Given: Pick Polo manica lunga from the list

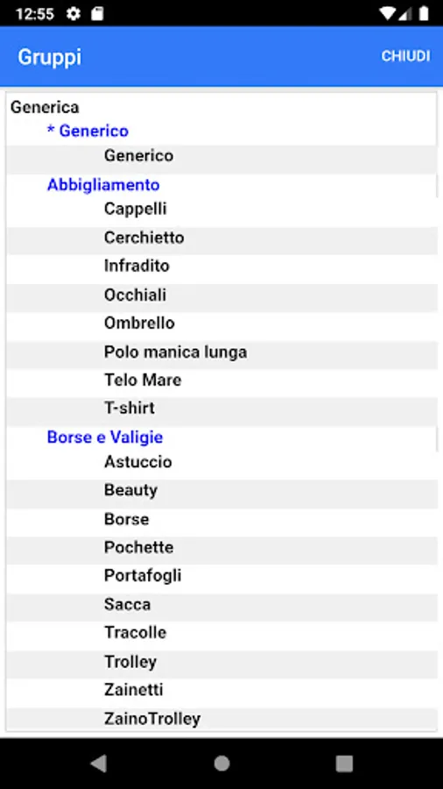Looking at the screenshot, I should click(x=221, y=352).
